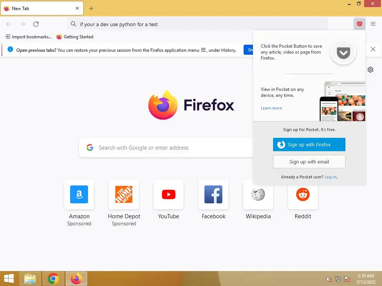Screen dimensions: 382x286
Task: Click 'Click the Pocket Button to save' text
Action: tap(291, 52)
